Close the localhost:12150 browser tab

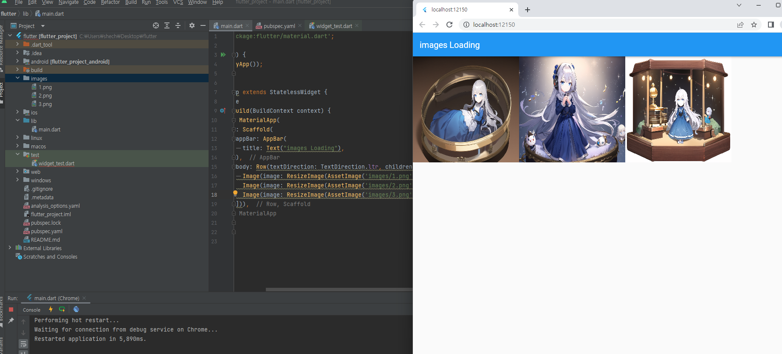[511, 10]
